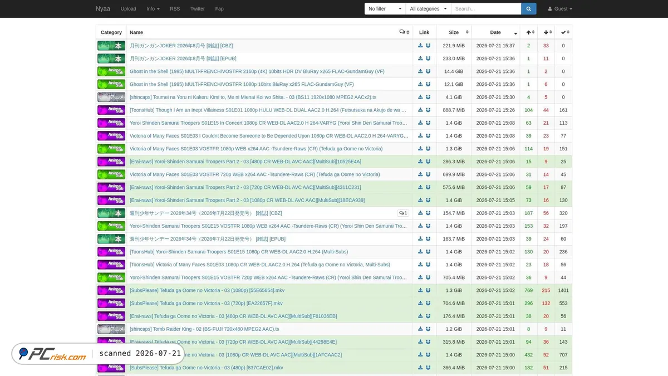Open Victoria of Many Faces S01E03 VOSTFR 720p

click(255, 174)
